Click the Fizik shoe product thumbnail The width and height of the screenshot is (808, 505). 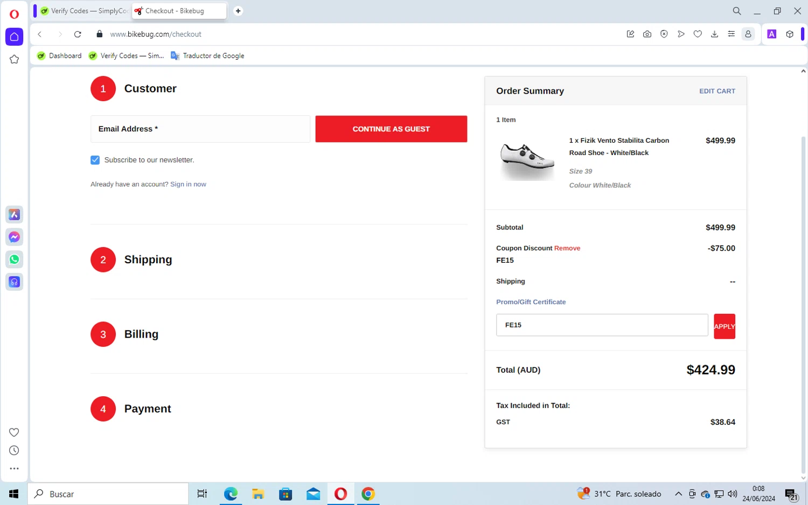click(x=527, y=160)
